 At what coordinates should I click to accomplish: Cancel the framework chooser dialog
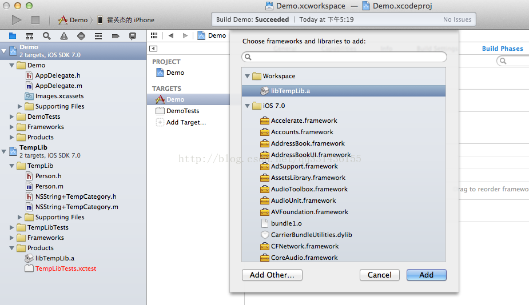[x=380, y=275]
